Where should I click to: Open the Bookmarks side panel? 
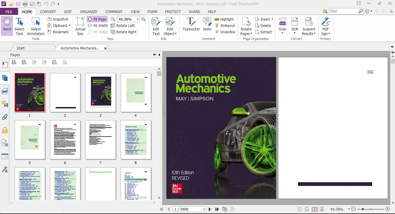coord(5,65)
